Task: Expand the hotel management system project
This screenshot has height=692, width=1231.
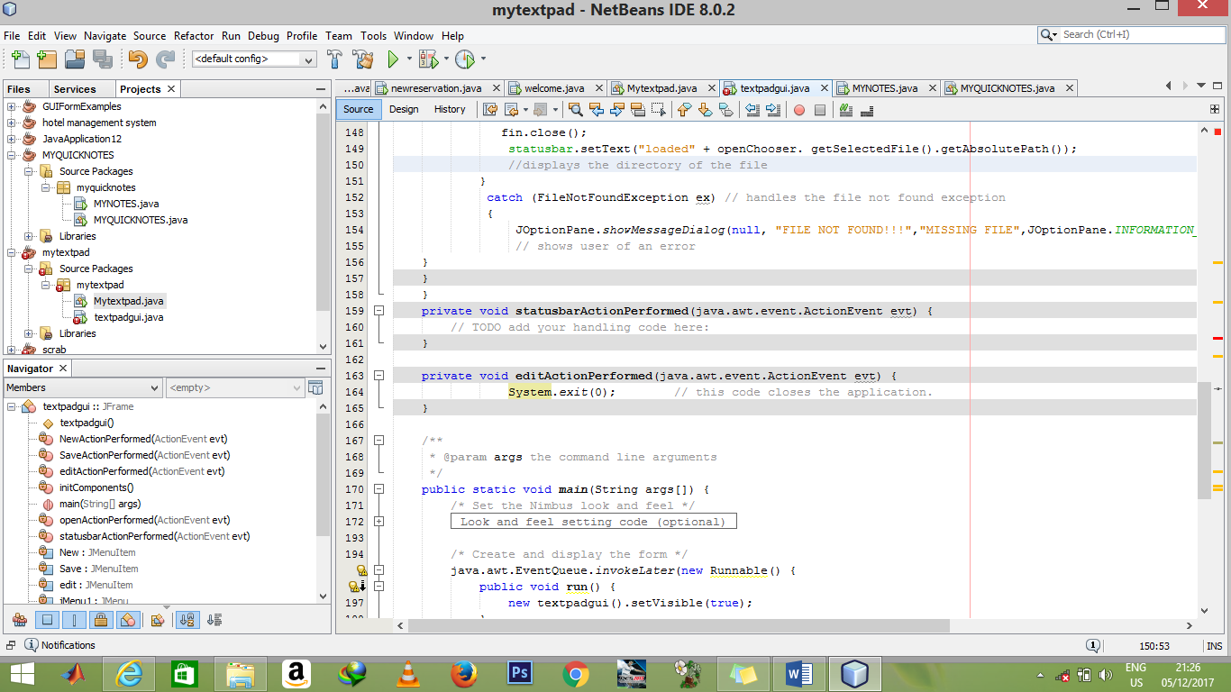Action: (11, 123)
